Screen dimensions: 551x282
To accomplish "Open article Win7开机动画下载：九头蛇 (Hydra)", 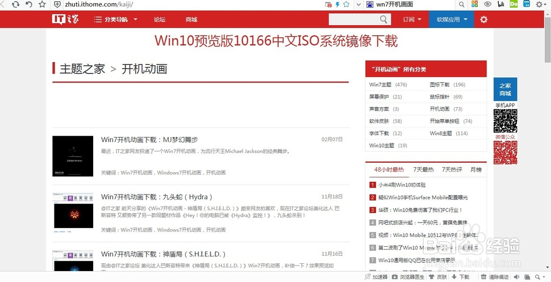I will [156, 197].
